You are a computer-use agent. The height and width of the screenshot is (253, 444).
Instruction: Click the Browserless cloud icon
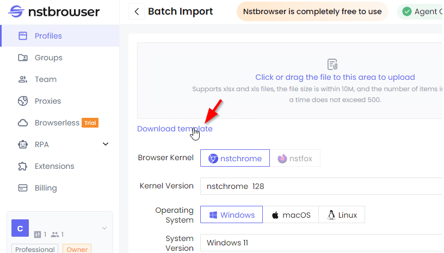pos(23,123)
